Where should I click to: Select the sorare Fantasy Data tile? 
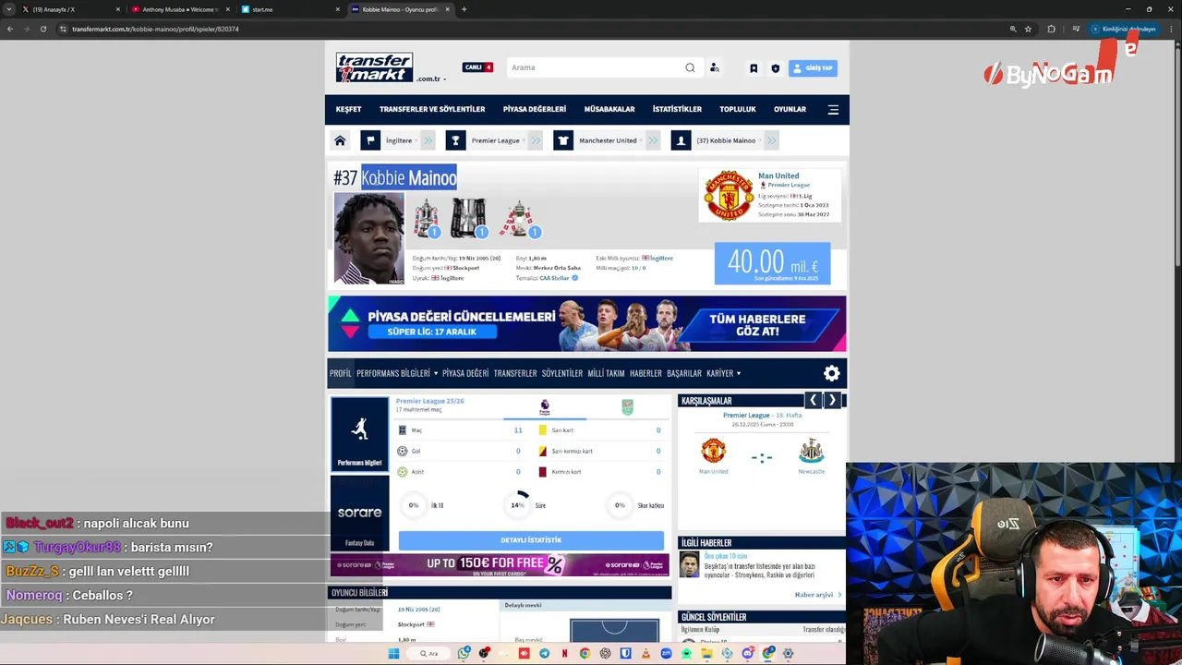click(x=359, y=514)
